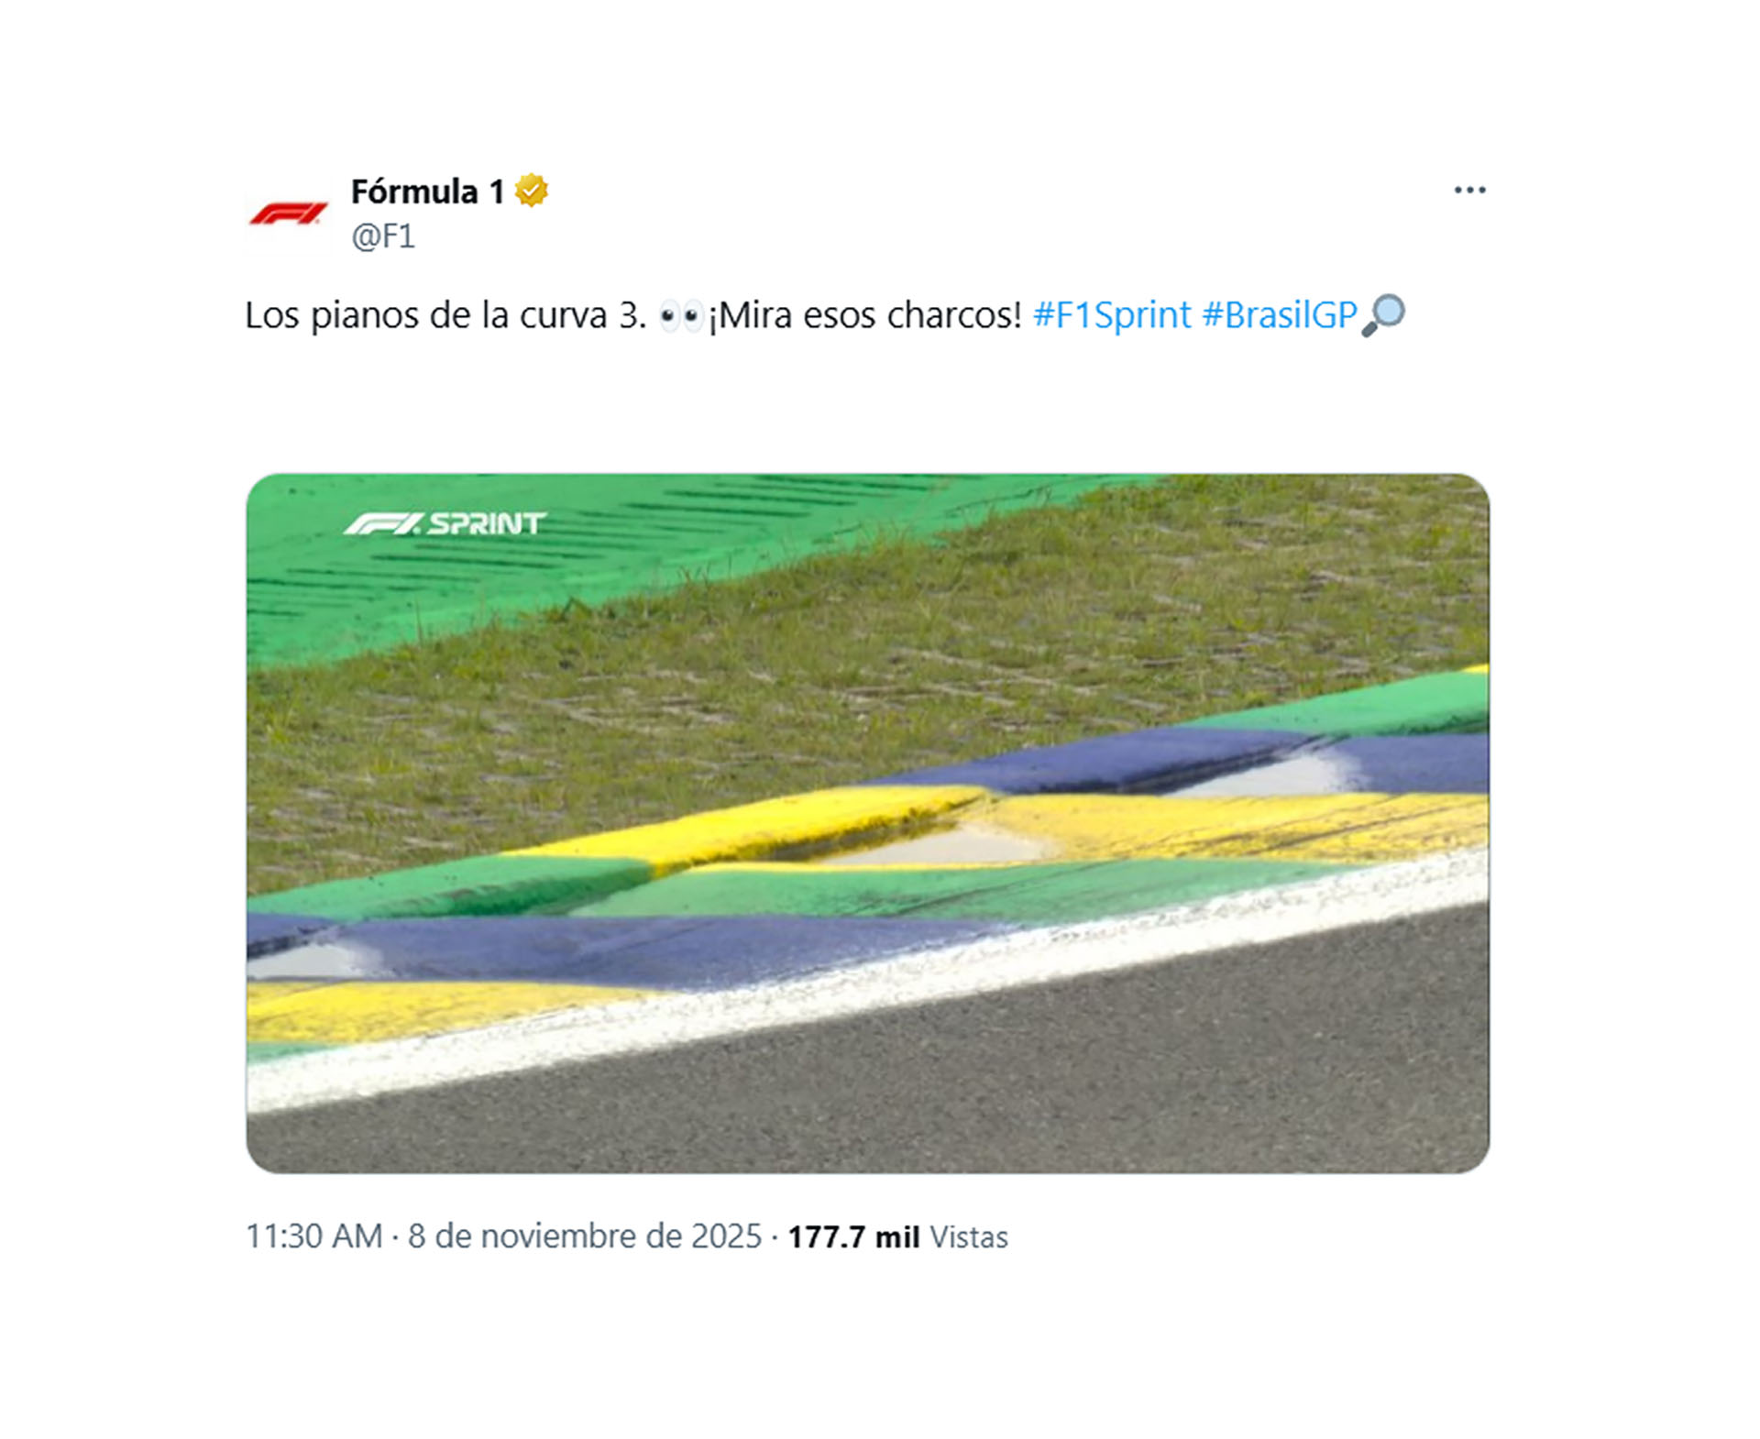Open the Fórmula 1 display name profile

427,192
